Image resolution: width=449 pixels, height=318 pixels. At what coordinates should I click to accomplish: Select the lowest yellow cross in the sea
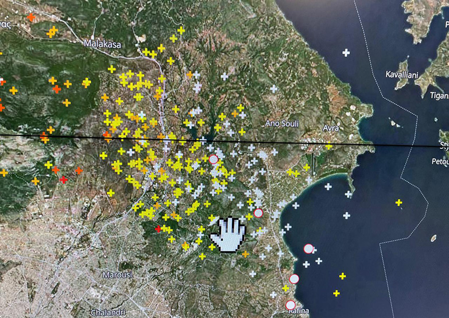(336, 293)
